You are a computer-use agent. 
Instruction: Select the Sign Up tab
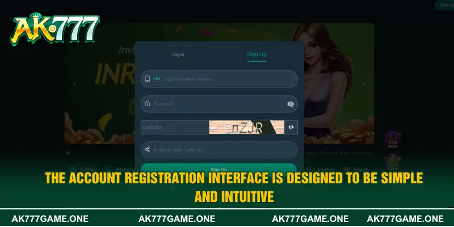point(257,54)
